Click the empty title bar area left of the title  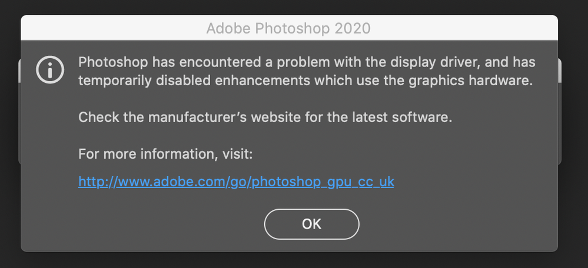click(x=112, y=28)
